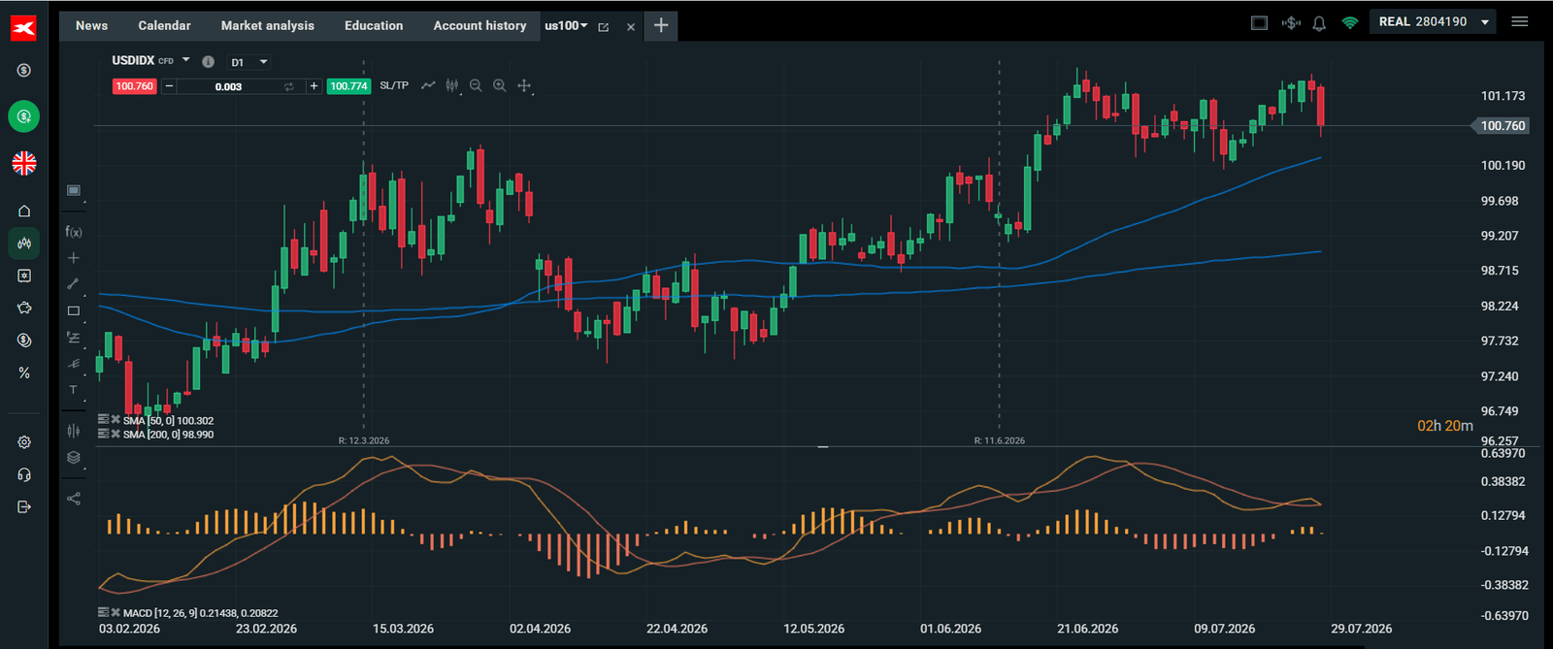1553x649 pixels.
Task: Open the piggy bank icon in sidebar
Action: coord(24,308)
